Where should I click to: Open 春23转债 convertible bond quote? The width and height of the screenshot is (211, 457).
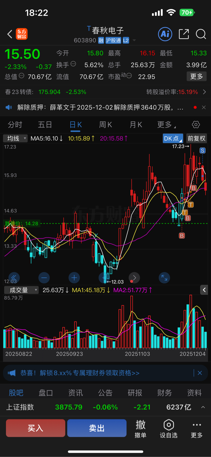[x=46, y=92]
